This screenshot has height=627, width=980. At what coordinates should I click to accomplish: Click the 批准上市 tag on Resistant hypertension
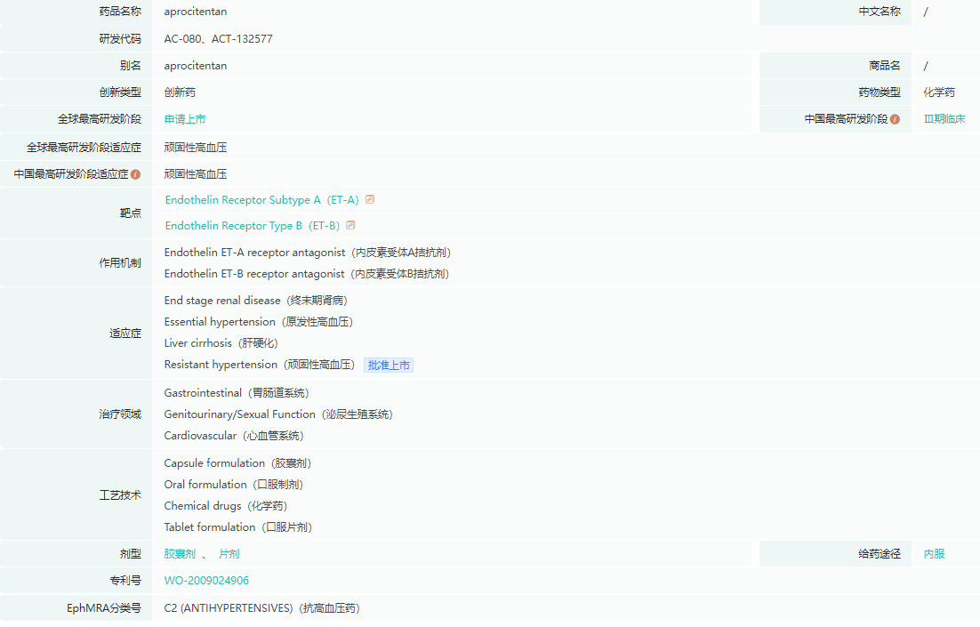[x=389, y=365]
